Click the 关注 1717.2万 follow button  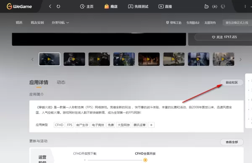(224, 37)
